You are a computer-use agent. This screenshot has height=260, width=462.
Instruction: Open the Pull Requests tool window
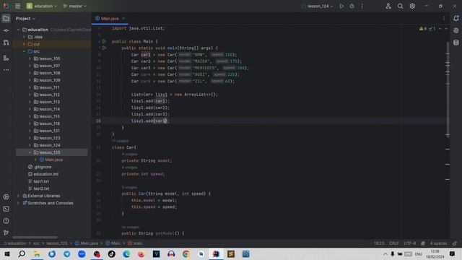coord(6,43)
